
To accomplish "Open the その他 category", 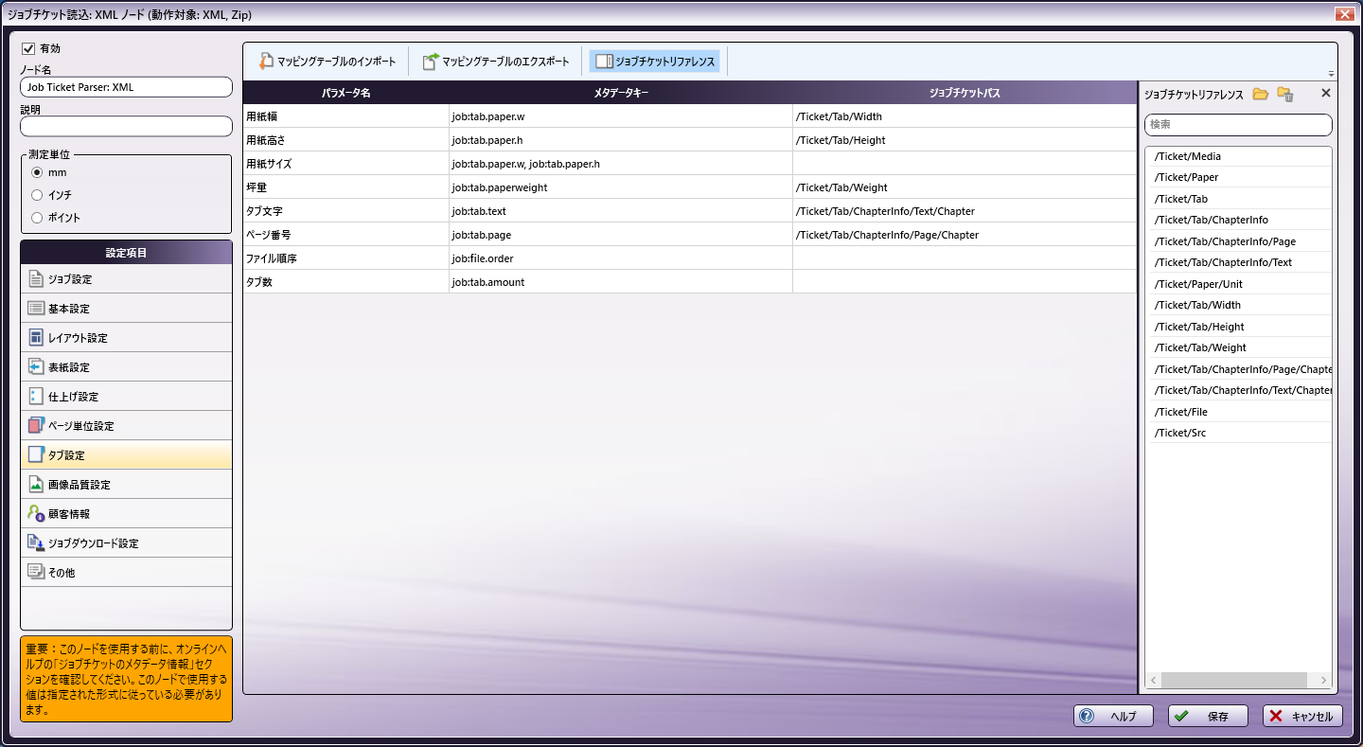I will coord(126,573).
